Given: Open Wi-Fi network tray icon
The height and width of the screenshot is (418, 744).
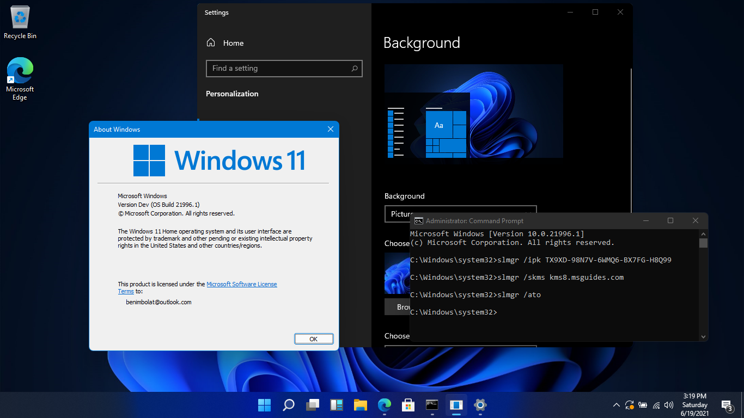Looking at the screenshot, I should 656,405.
